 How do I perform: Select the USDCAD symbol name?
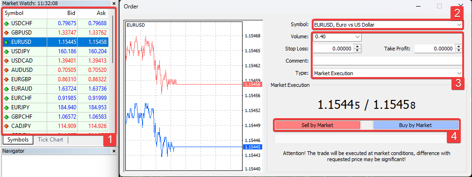(x=21, y=61)
